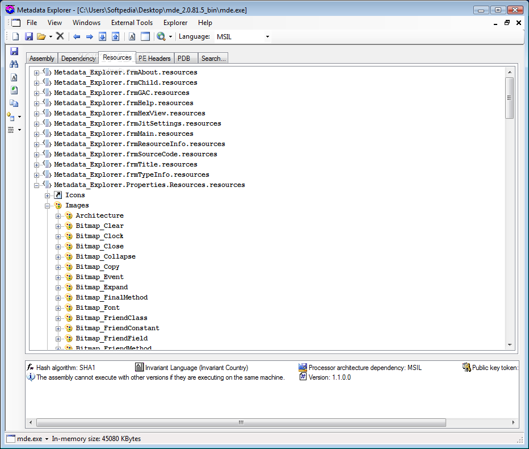Click the info panel horizontal scrollbar thumb
This screenshot has width=529, height=449.
point(241,422)
